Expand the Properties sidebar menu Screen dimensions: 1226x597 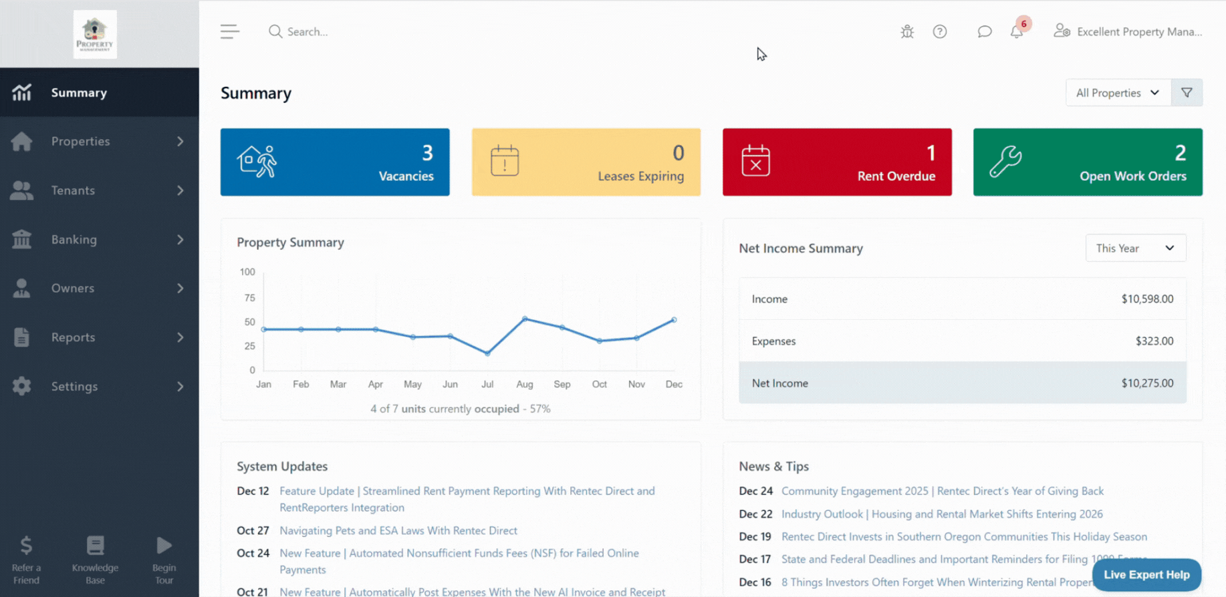click(99, 142)
